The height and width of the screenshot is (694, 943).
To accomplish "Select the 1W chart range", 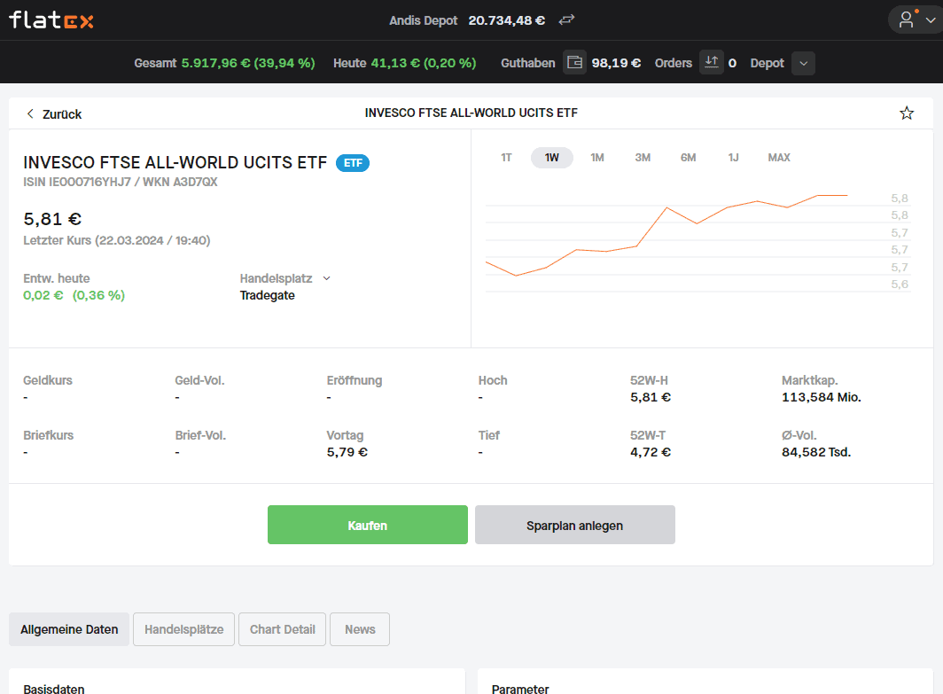I will pyautogui.click(x=551, y=158).
